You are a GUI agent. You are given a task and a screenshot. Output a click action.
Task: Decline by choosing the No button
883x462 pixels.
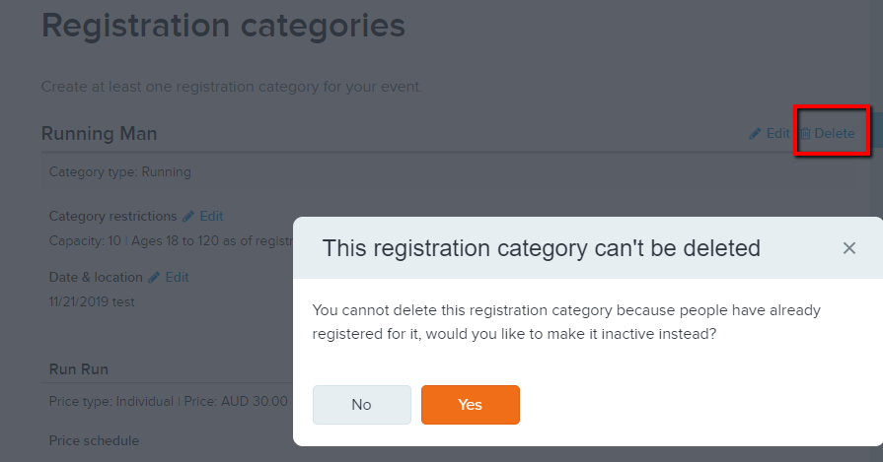click(x=361, y=405)
